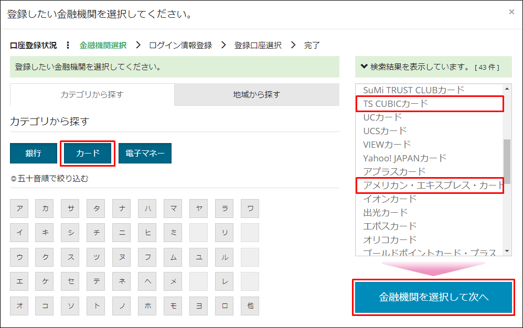523x328 pixels.
Task: Filter by the カ kana button
Action: pyautogui.click(x=45, y=209)
